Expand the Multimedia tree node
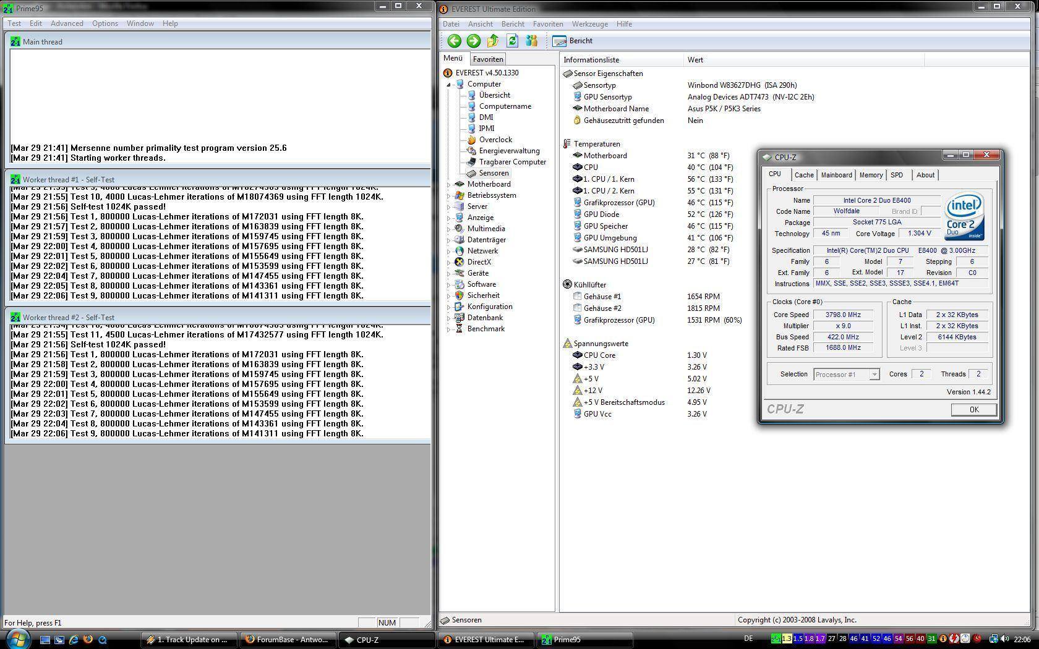The height and width of the screenshot is (649, 1039). [448, 229]
